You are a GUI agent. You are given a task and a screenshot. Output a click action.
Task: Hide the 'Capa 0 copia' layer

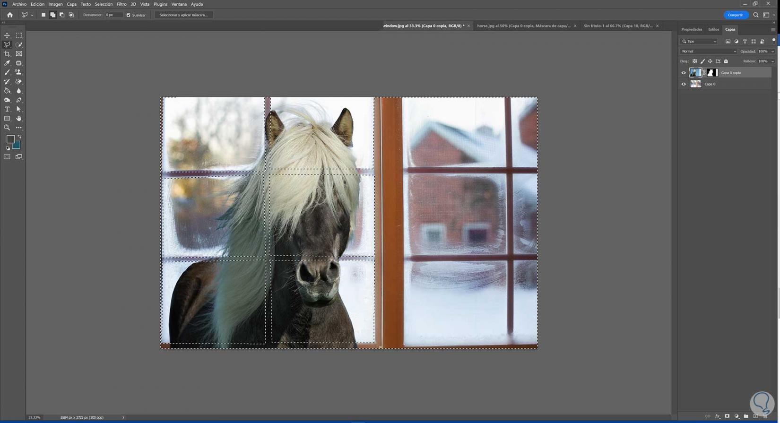pyautogui.click(x=684, y=73)
